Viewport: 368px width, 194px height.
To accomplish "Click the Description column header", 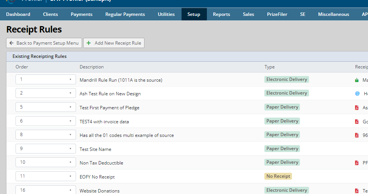I will click(92, 67).
